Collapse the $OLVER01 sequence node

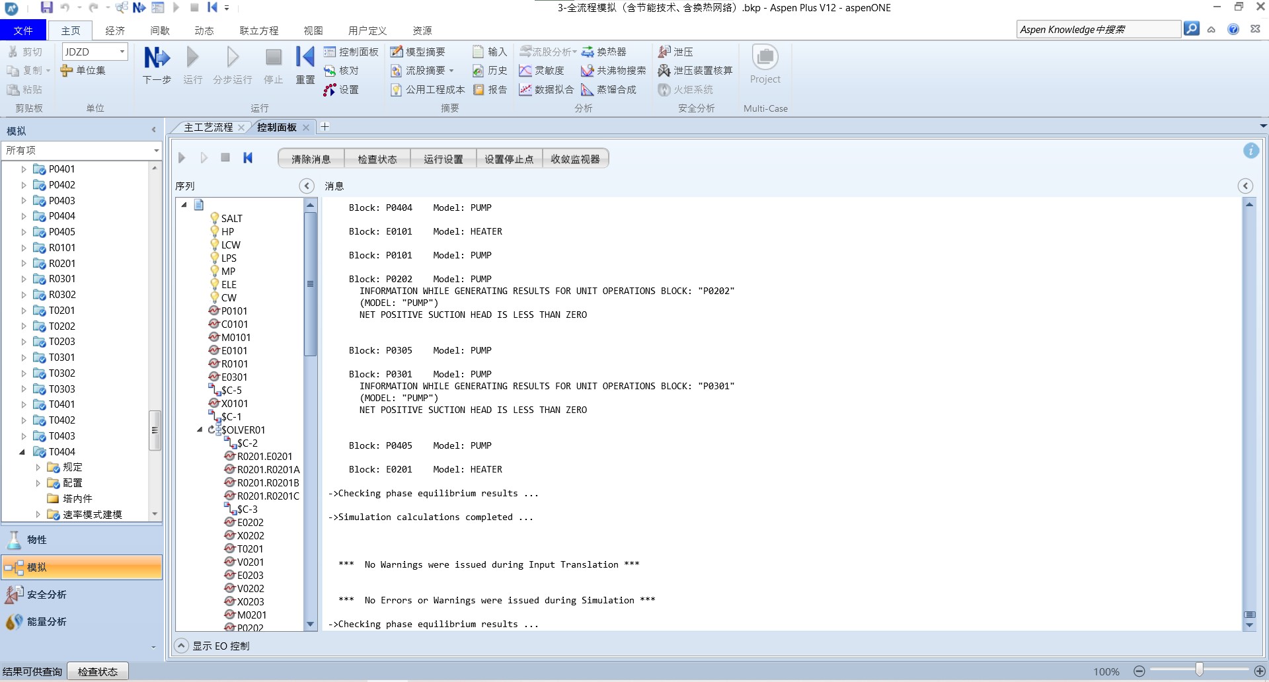200,430
